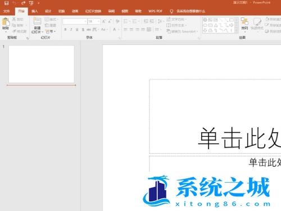Open the 审阅 (Review) tab

click(111, 11)
